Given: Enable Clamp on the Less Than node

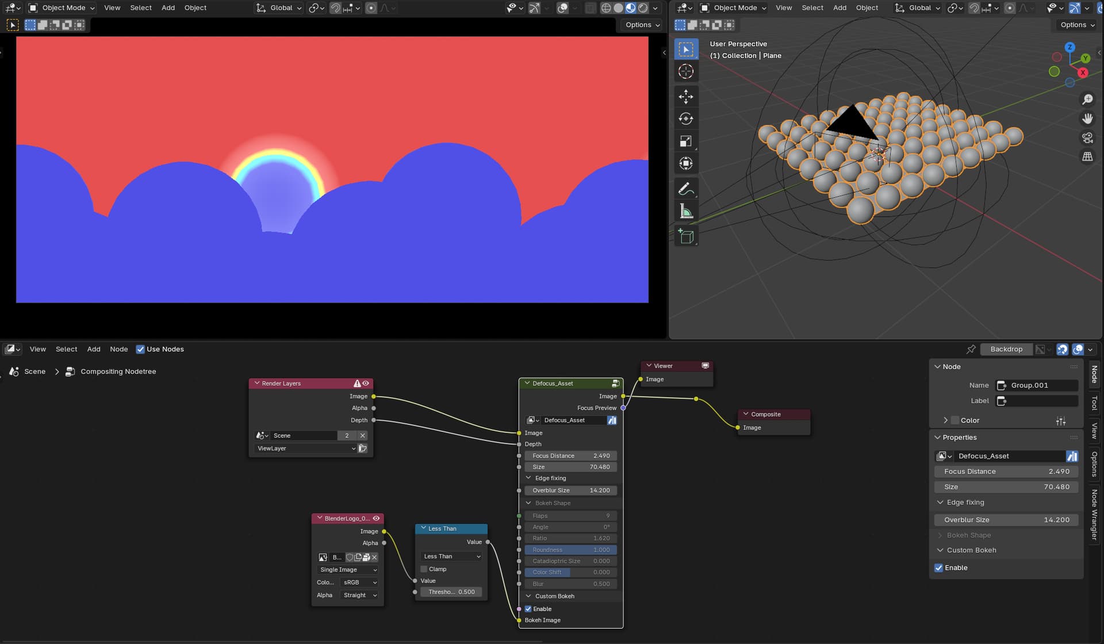Looking at the screenshot, I should 424,569.
